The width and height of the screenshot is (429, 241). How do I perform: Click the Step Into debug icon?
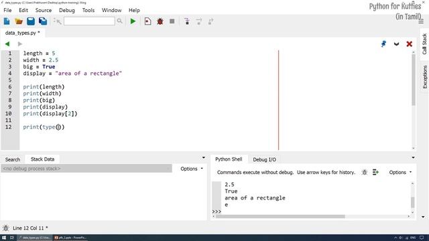tap(187, 21)
